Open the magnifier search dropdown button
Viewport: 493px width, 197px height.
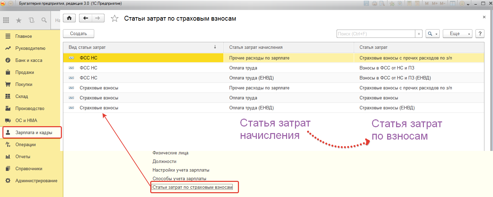coord(432,34)
